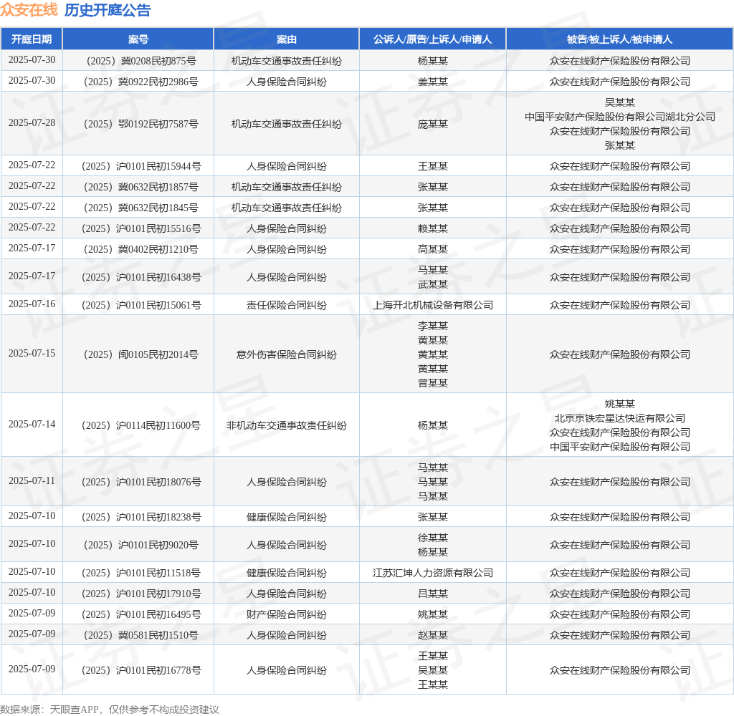Click case number (2025)闽0105民初2014号
The image size is (734, 716).
tap(141, 354)
